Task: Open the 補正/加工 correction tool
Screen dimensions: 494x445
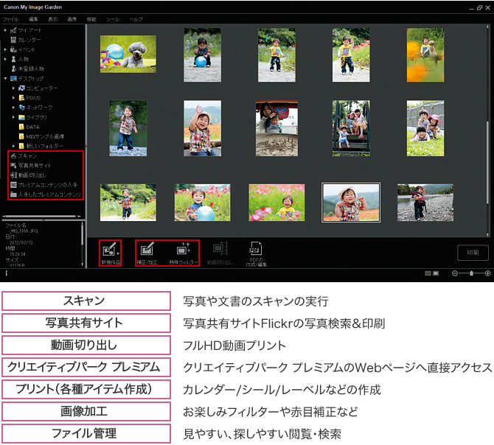Action: pyautogui.click(x=147, y=250)
